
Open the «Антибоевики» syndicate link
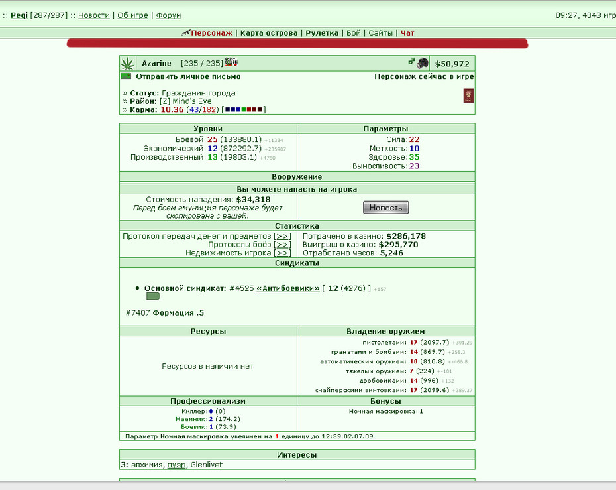click(x=288, y=288)
